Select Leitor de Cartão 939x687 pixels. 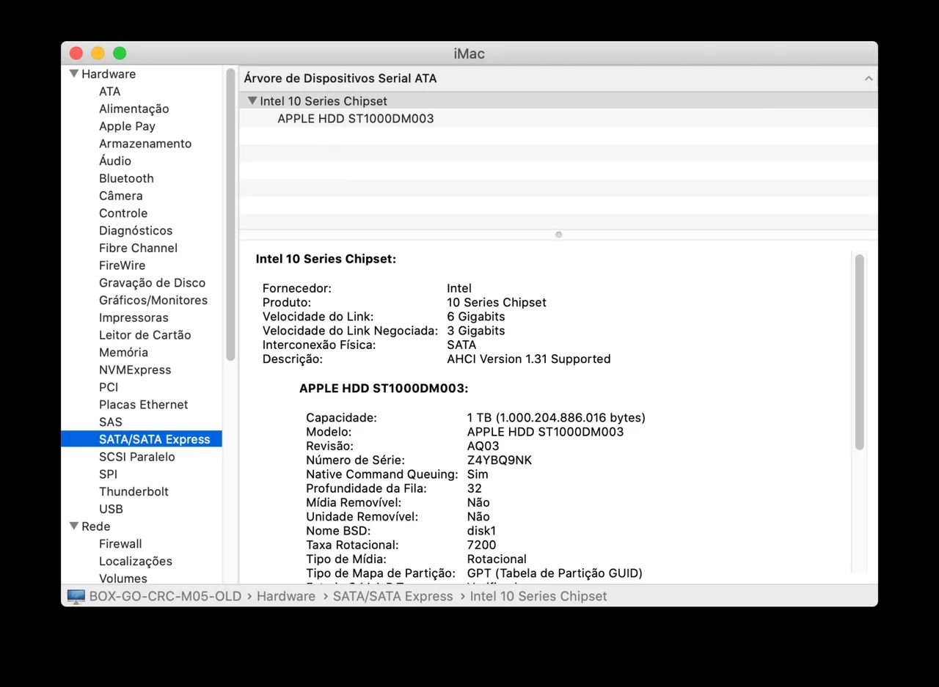pos(145,335)
